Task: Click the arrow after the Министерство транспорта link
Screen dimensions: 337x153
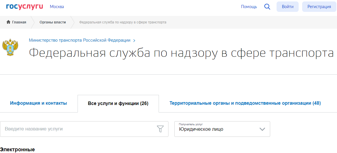Action: (134, 40)
